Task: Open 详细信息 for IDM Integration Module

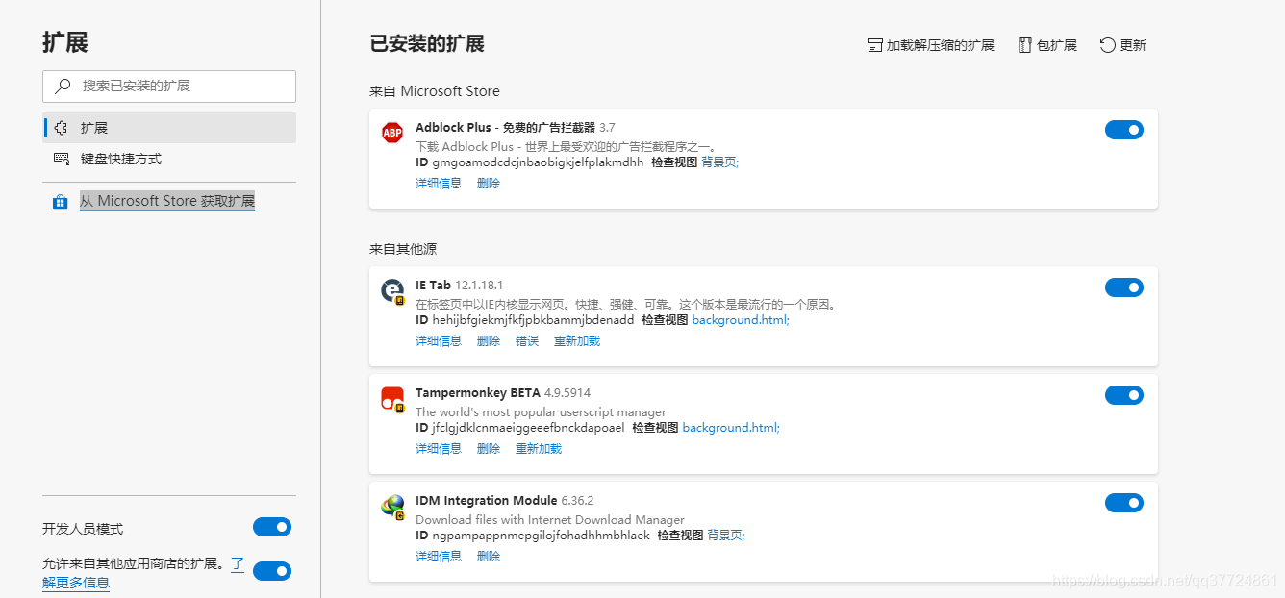Action: 439,556
